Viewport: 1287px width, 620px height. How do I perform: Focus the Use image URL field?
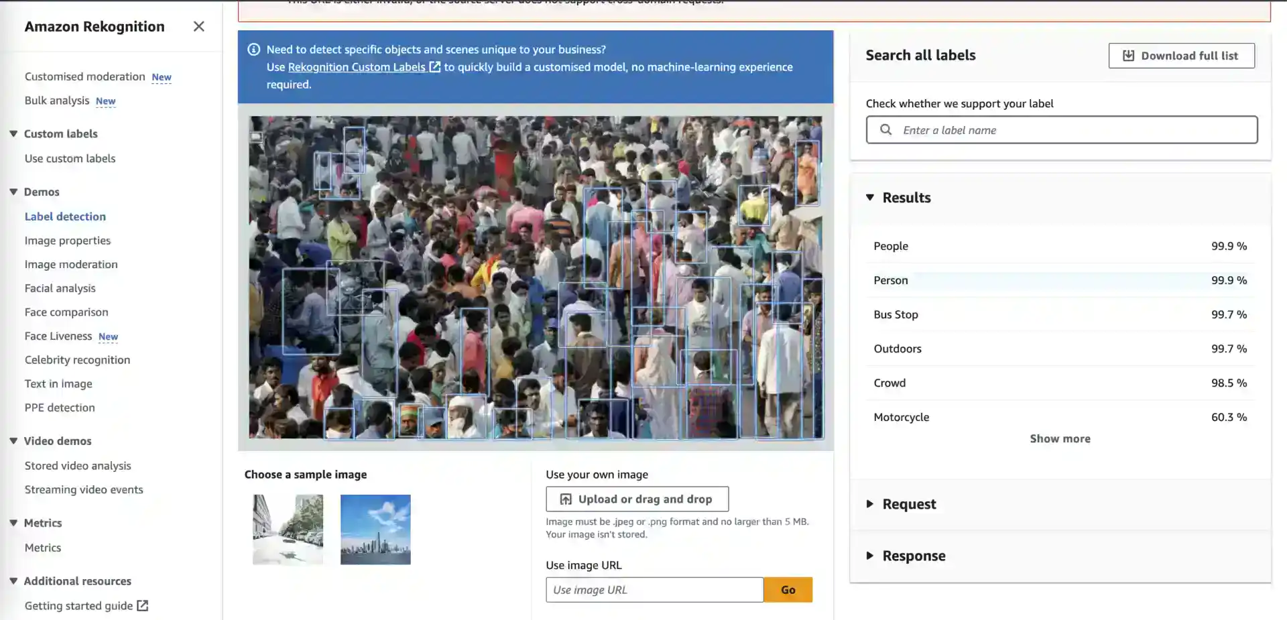(x=654, y=590)
